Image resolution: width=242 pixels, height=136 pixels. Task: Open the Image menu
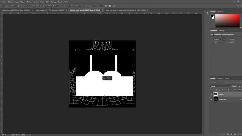17,2
